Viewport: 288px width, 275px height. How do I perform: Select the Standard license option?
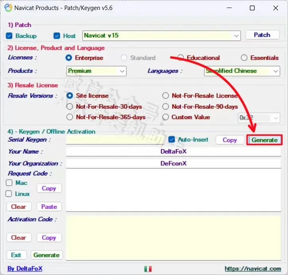tap(124, 58)
